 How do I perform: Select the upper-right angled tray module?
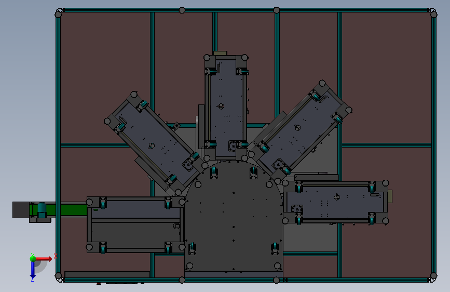point(300,131)
